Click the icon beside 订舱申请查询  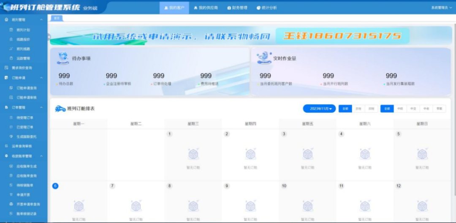11,88
